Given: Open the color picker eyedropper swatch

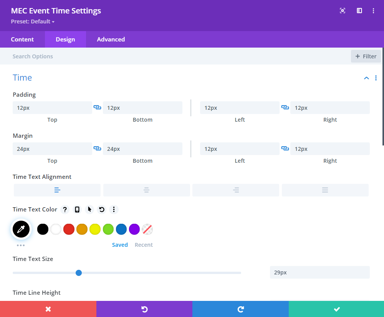Looking at the screenshot, I should [x=21, y=229].
